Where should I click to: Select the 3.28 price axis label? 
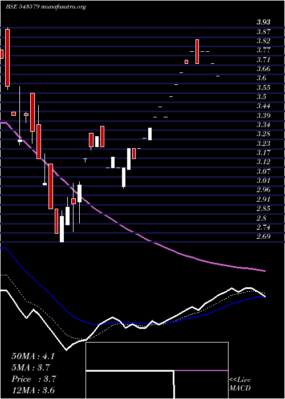pos(263,134)
